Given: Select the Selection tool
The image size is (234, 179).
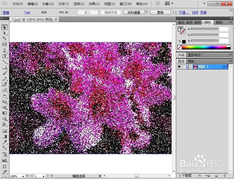Looking at the screenshot, I should [x=5, y=27].
